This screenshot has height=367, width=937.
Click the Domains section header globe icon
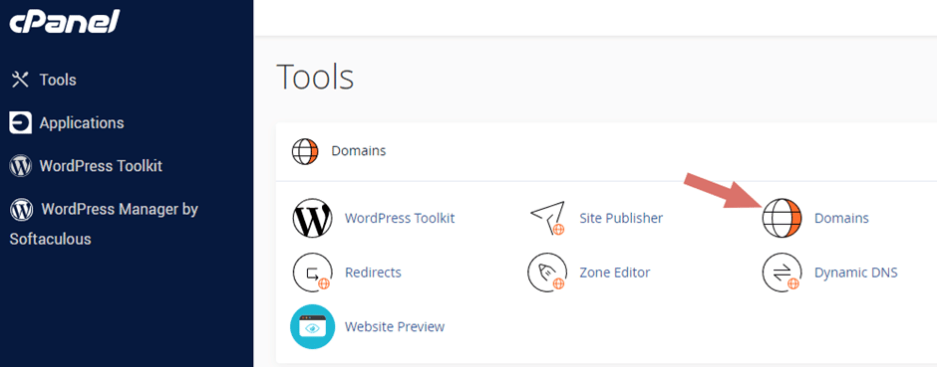point(305,151)
